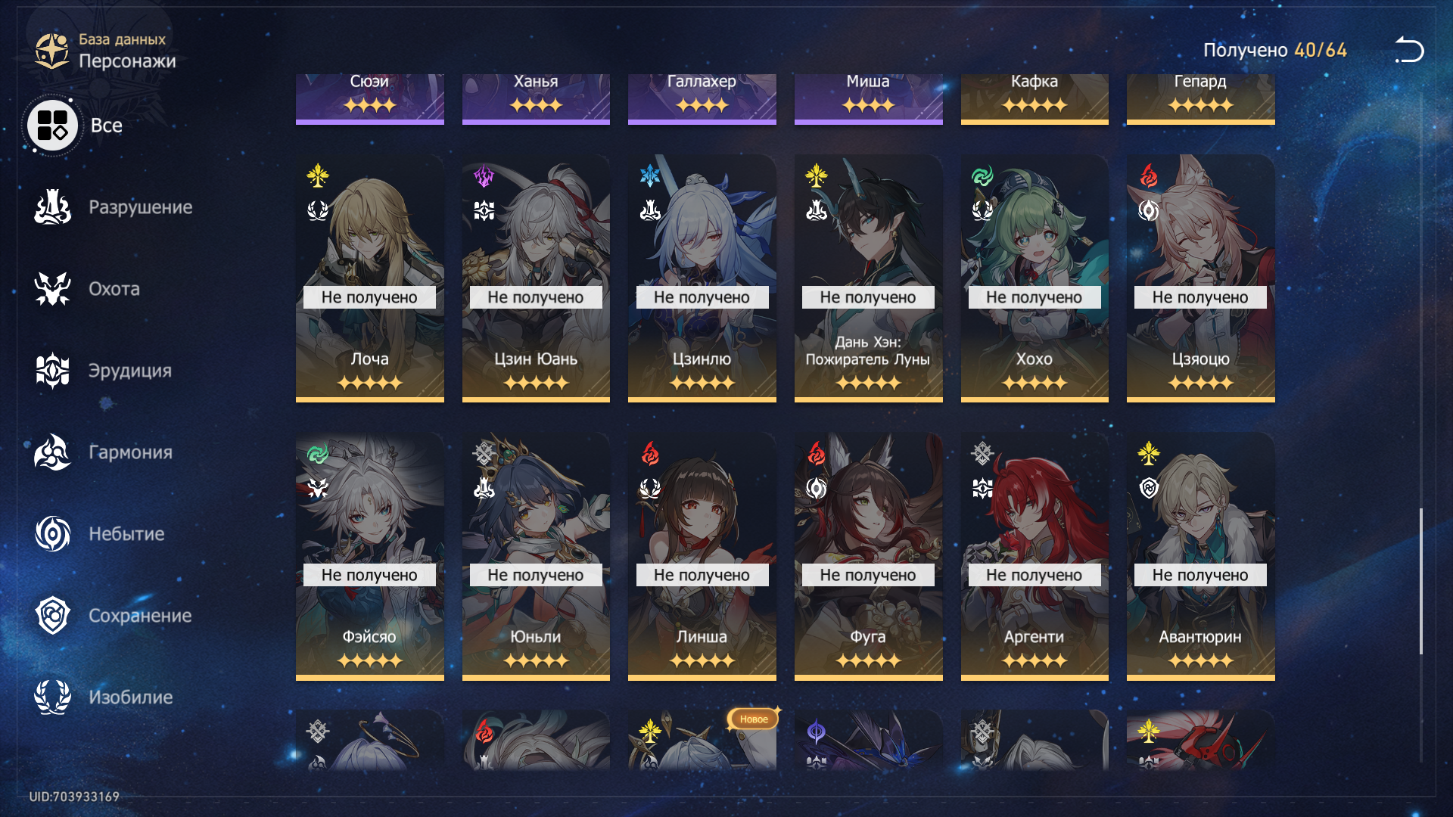Filter by Эрудиция path icon

click(x=52, y=371)
